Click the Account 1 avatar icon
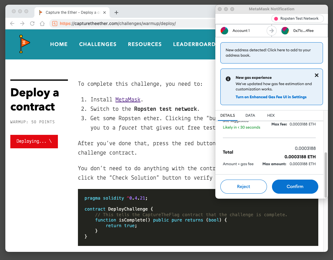Viewport: 333px width, 260px height. pos(224,31)
